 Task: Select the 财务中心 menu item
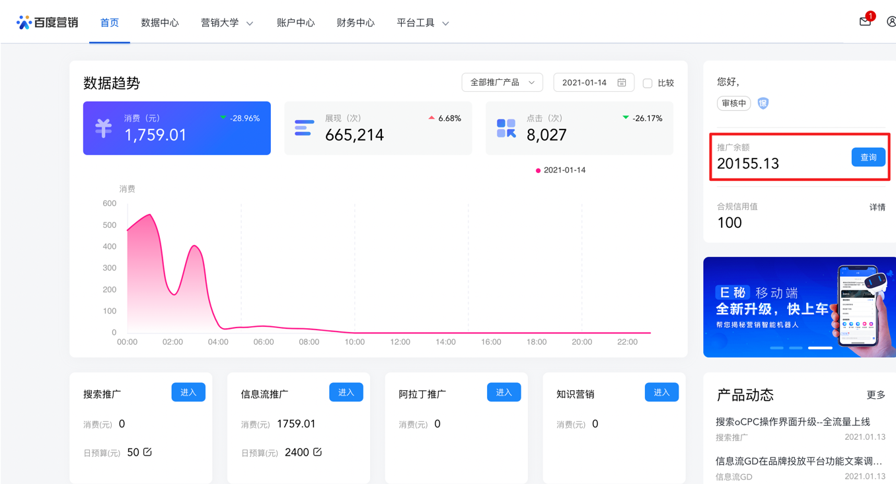[x=355, y=22]
